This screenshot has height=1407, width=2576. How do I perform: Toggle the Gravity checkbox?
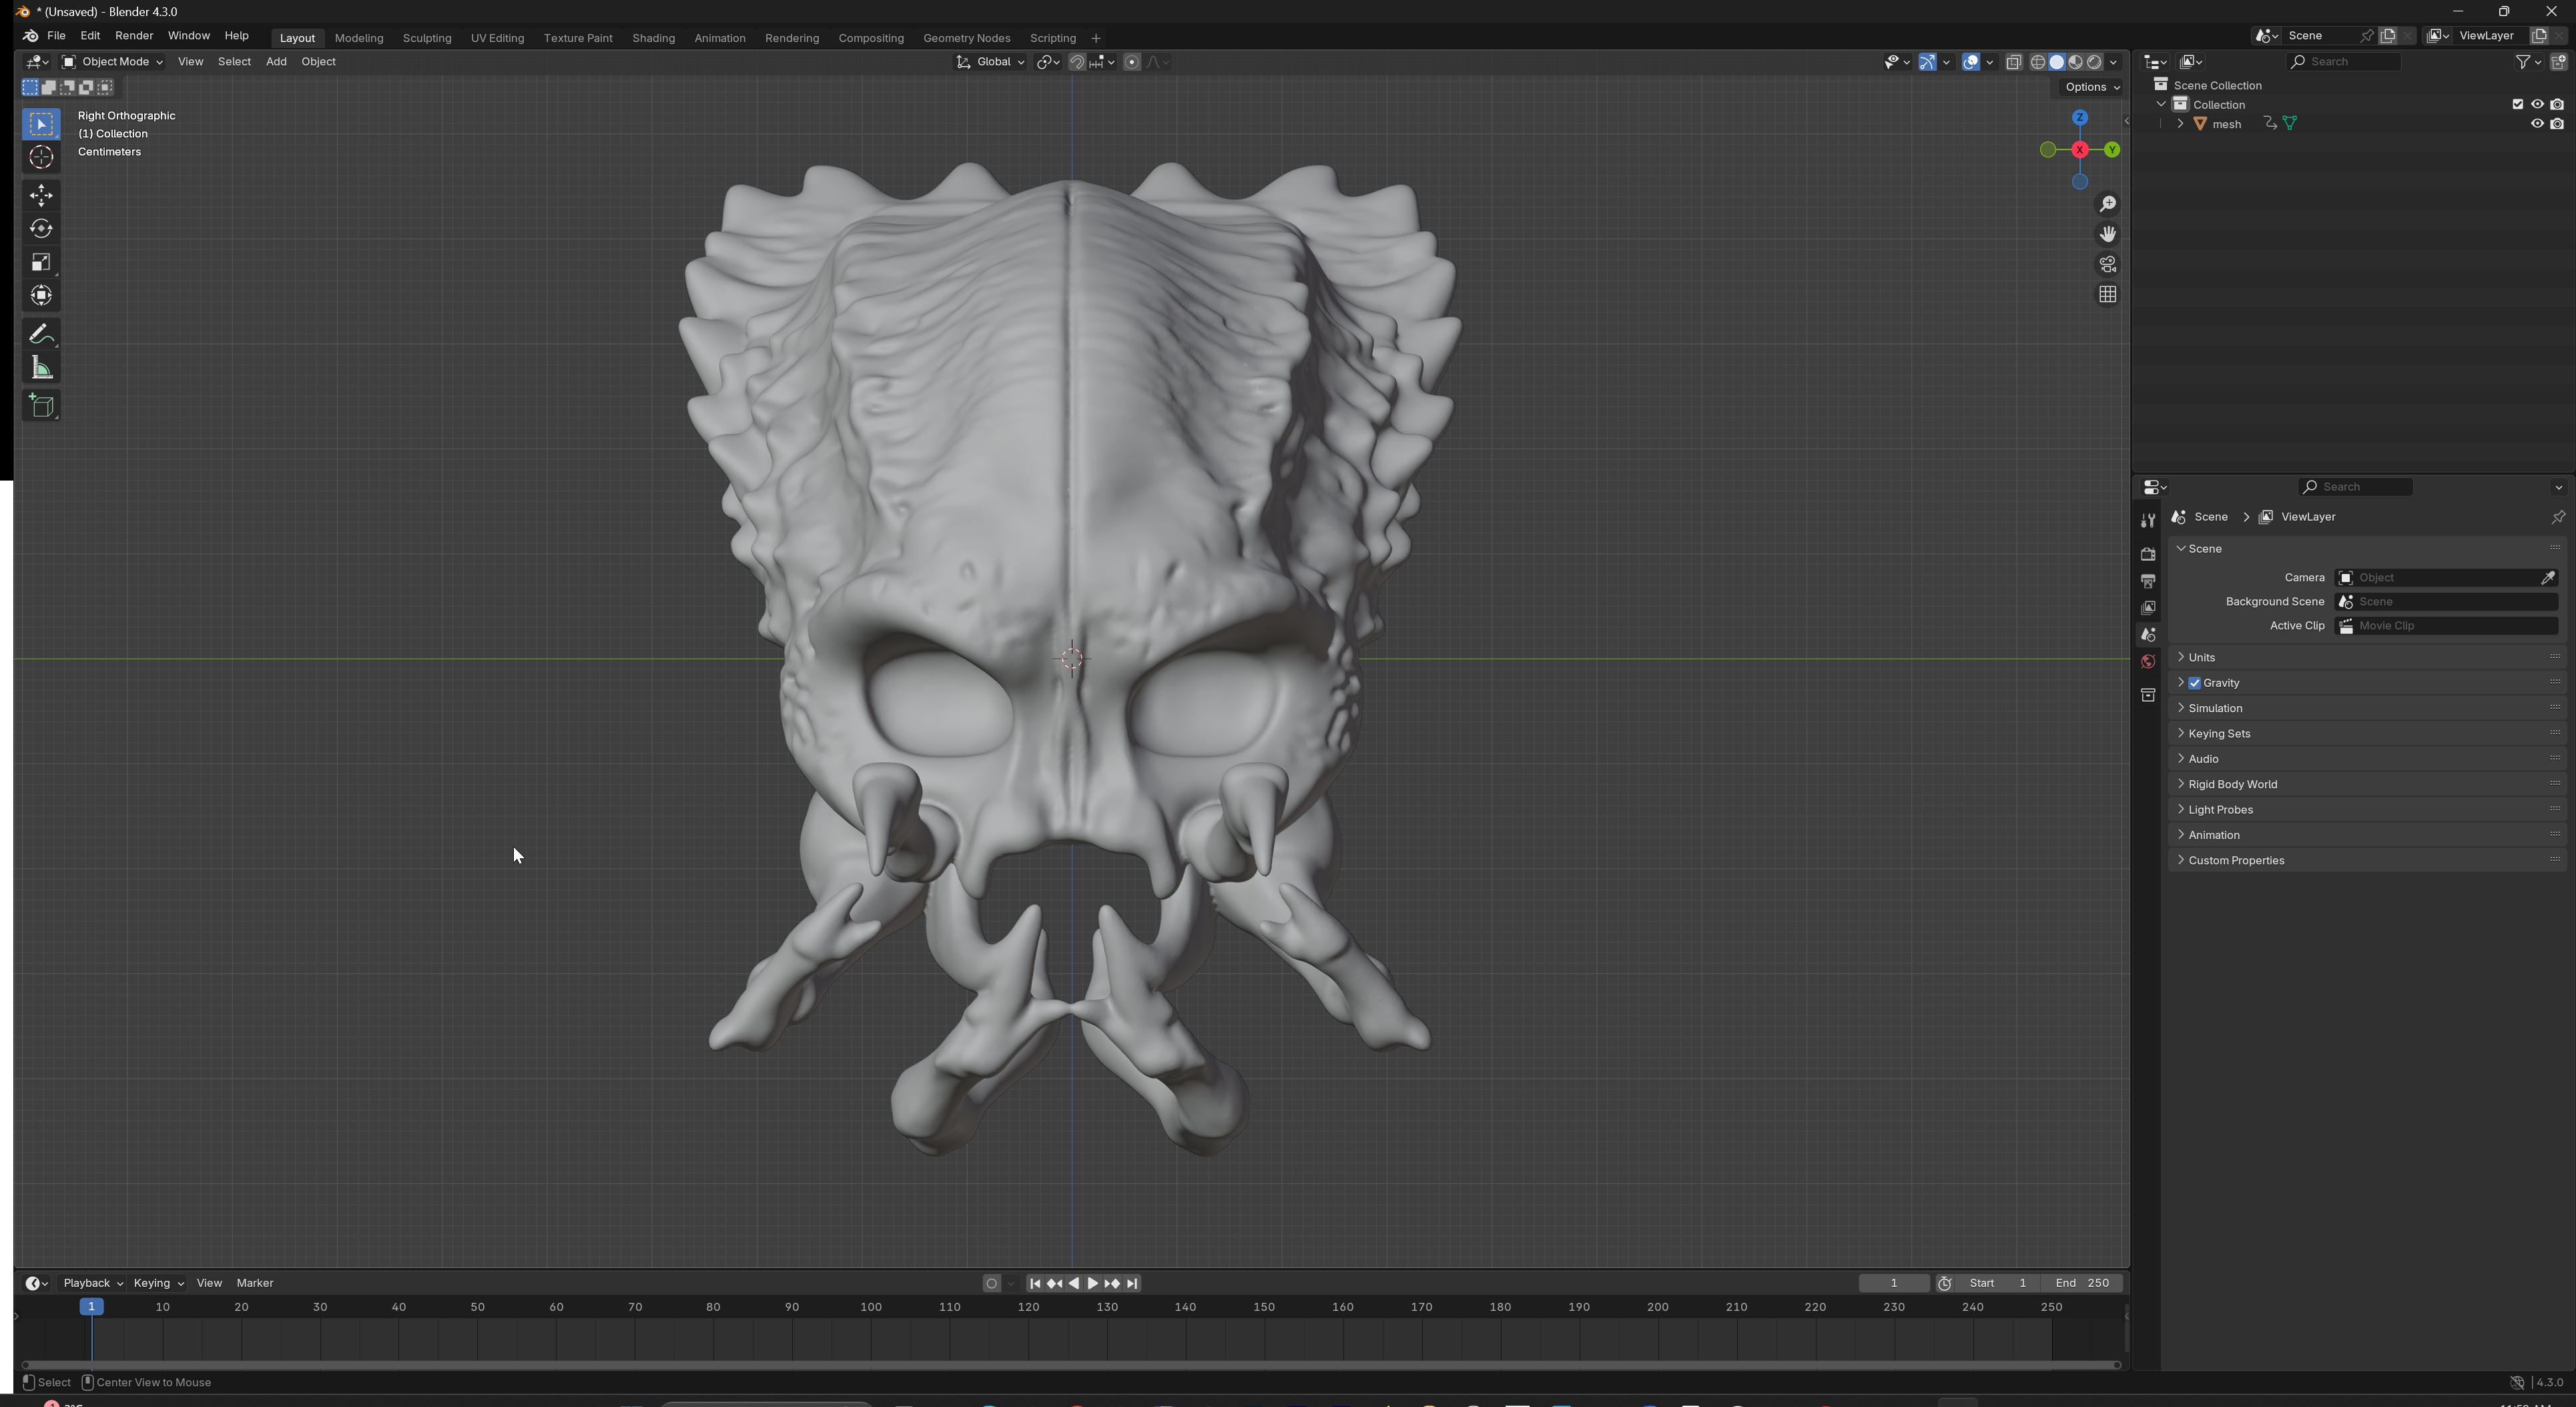(2194, 683)
